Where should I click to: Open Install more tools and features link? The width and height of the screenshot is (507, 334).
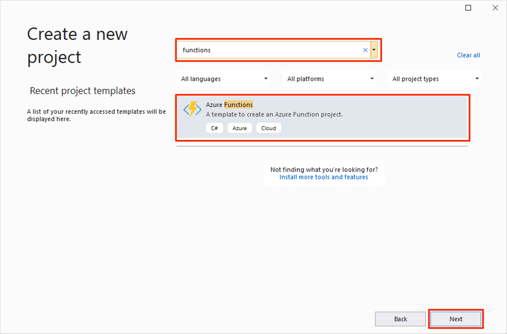click(324, 177)
